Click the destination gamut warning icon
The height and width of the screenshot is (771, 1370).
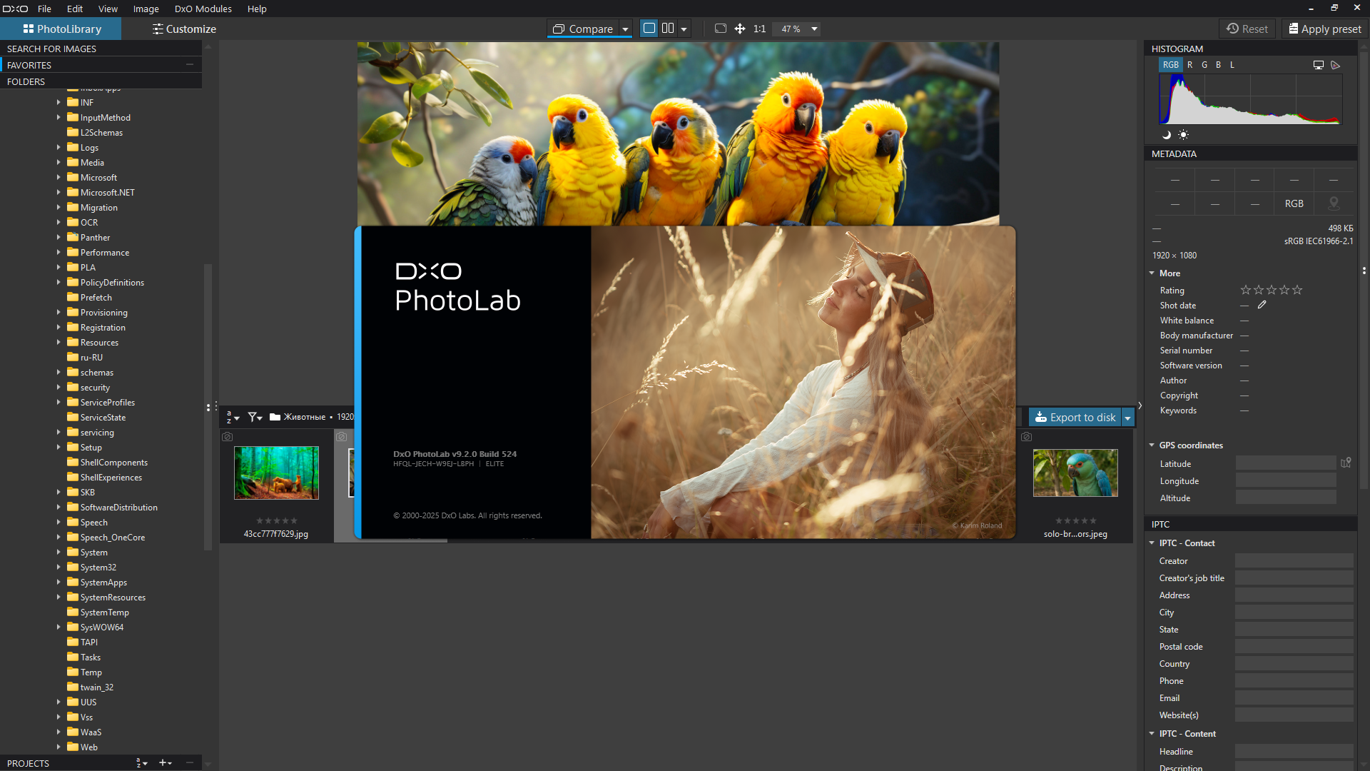[1335, 65]
